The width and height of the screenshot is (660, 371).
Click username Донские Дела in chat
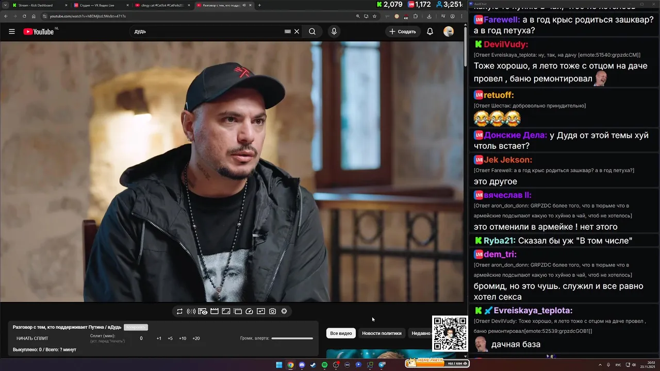click(x=515, y=135)
